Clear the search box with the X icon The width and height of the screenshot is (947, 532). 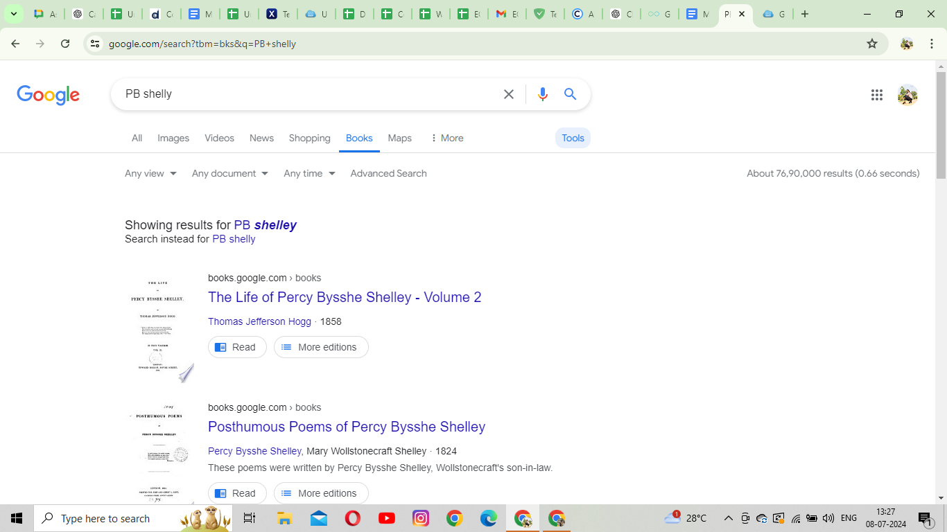pyautogui.click(x=509, y=94)
